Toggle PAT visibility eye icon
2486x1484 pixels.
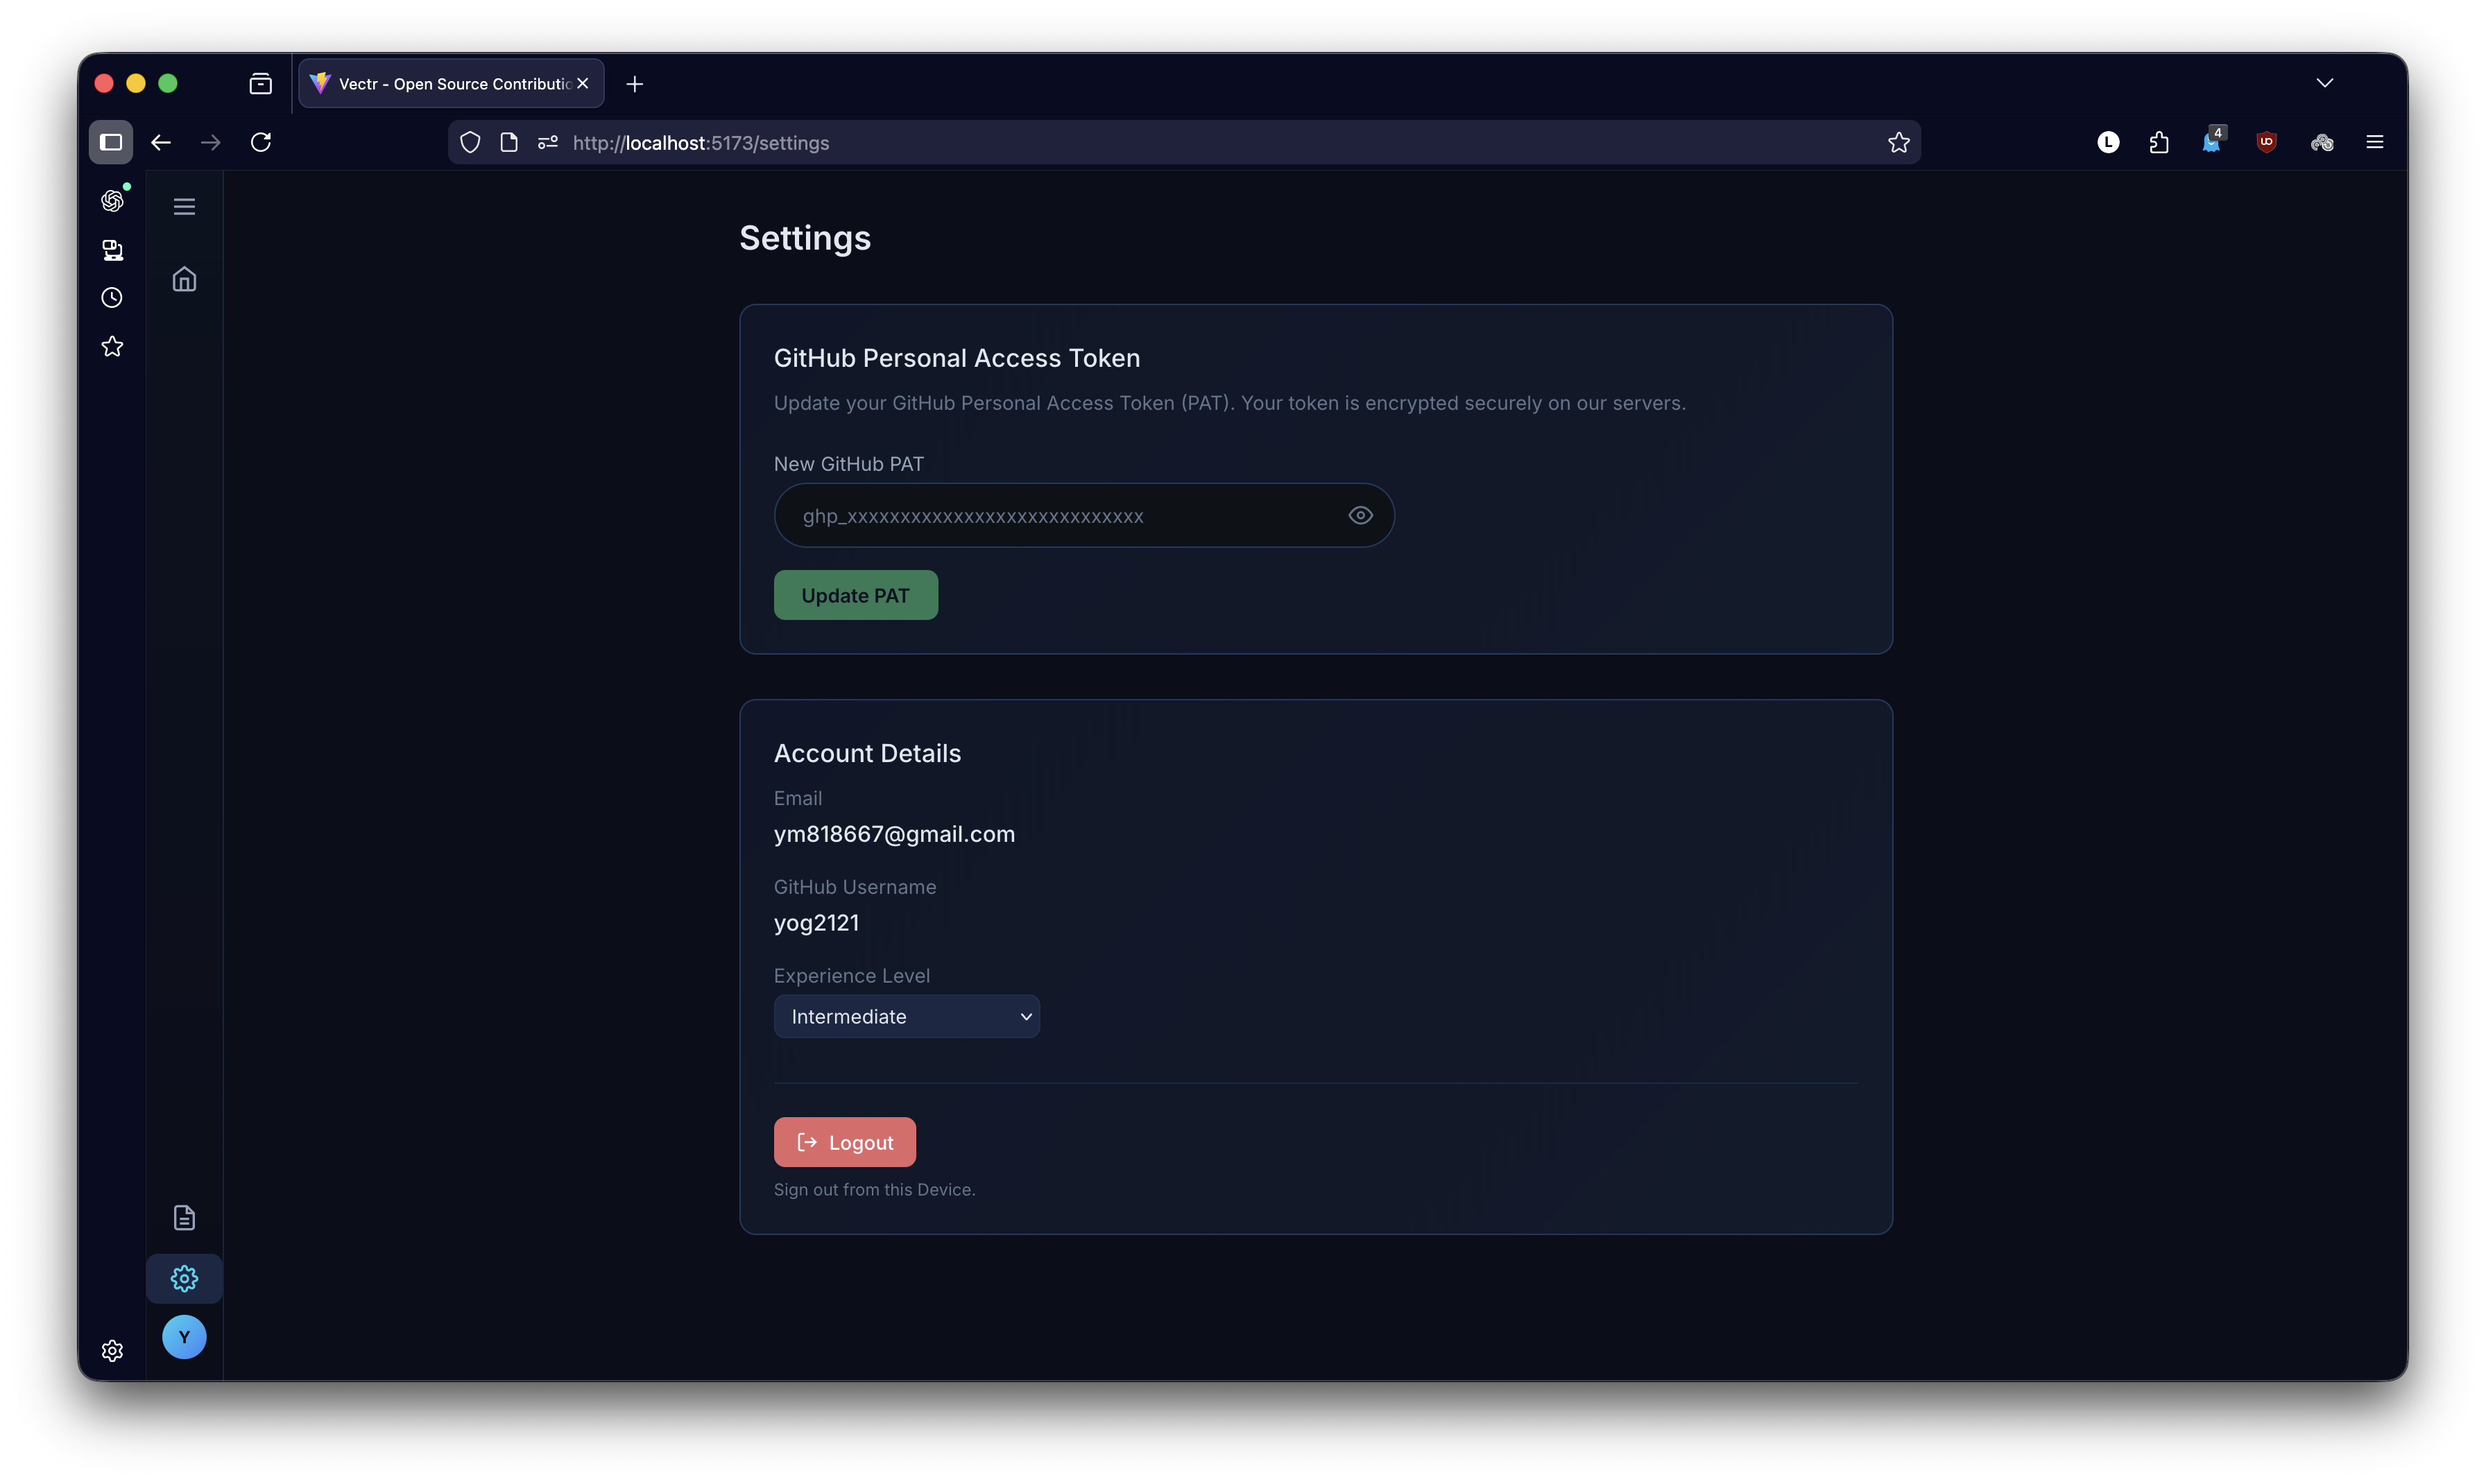click(1360, 515)
